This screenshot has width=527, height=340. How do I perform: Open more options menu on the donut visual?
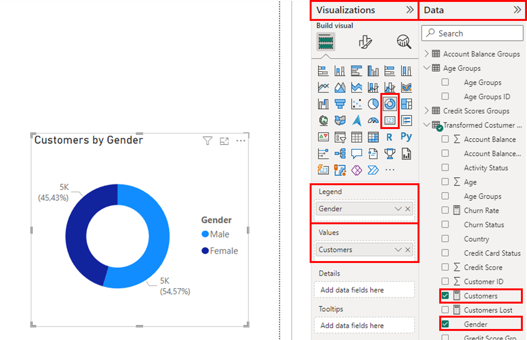pyautogui.click(x=241, y=140)
